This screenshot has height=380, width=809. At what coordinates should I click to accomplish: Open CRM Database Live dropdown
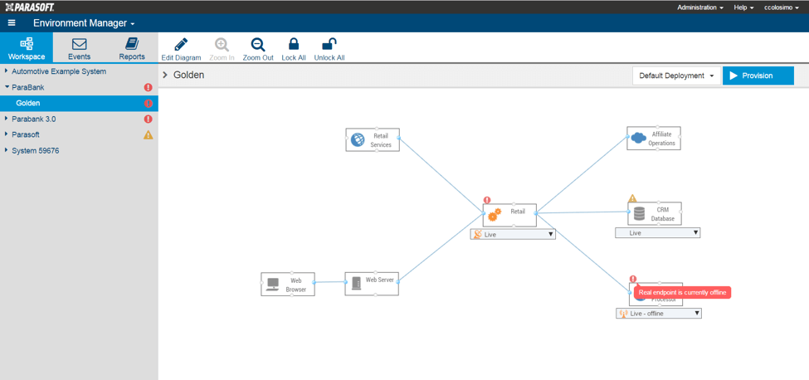(x=658, y=233)
